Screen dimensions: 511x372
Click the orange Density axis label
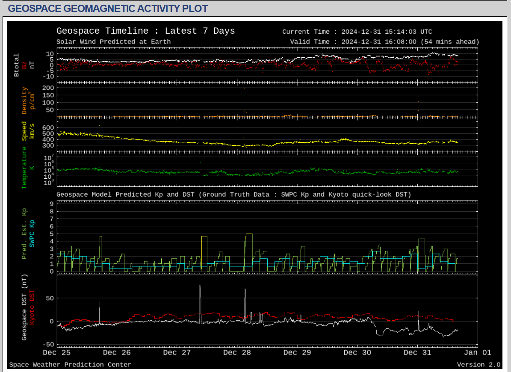[24, 100]
